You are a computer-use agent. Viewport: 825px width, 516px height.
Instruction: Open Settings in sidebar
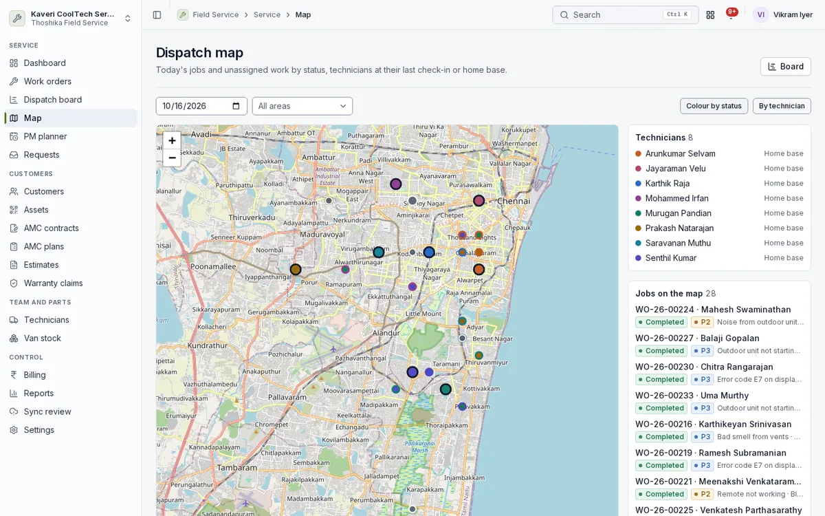click(71, 430)
